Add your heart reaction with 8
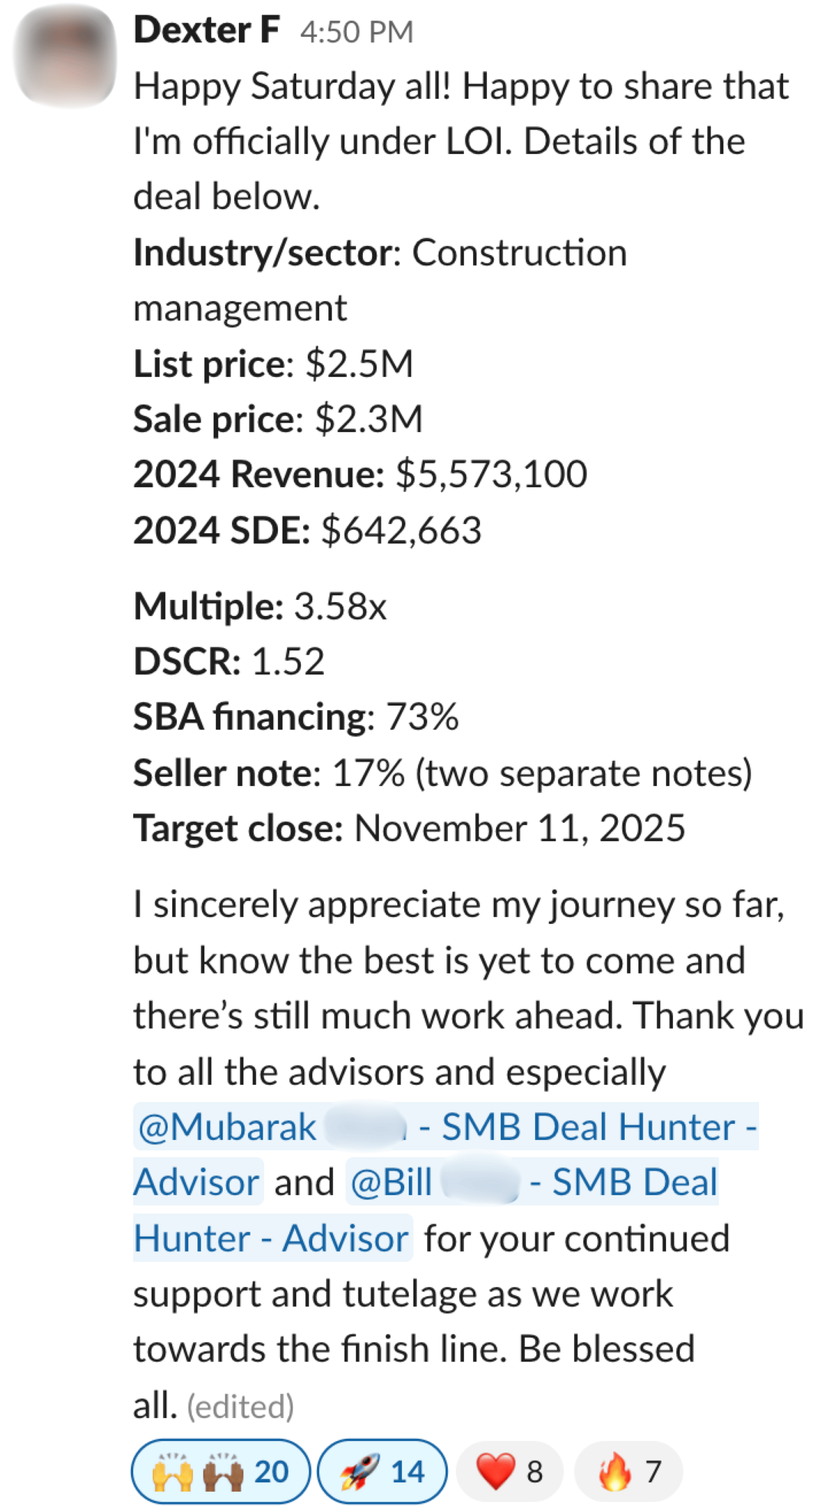Viewport: 813px width, 1510px height. (509, 1471)
